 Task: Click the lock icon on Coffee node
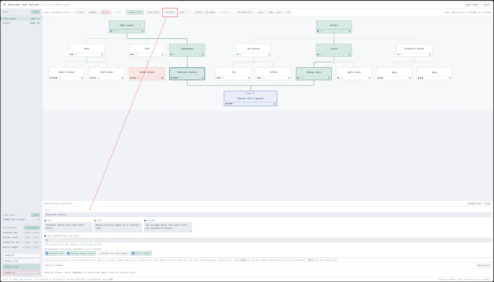[x=289, y=78]
